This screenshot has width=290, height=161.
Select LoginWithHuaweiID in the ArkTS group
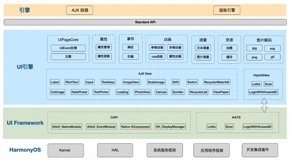pos(257,127)
